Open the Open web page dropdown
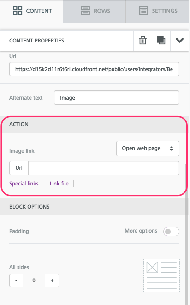Screen dimensions: 190x305 [148, 149]
